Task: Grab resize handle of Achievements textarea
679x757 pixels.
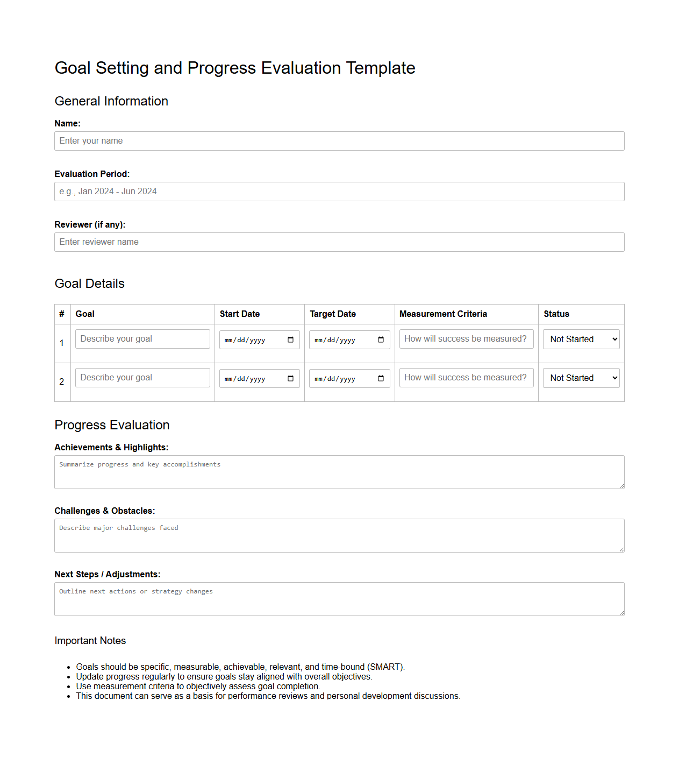Action: 621,486
